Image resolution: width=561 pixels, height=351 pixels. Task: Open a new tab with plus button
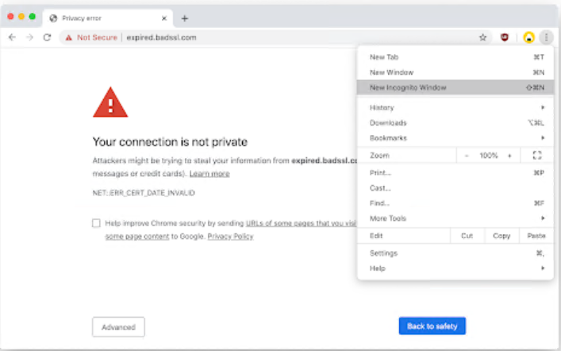click(185, 18)
